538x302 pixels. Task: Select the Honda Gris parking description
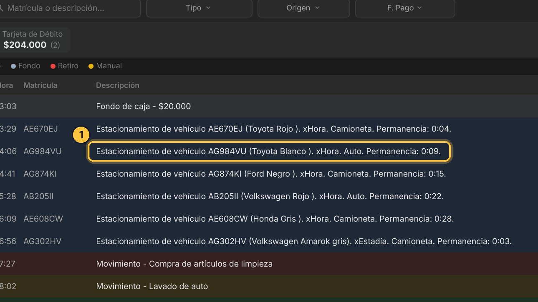[x=275, y=219]
